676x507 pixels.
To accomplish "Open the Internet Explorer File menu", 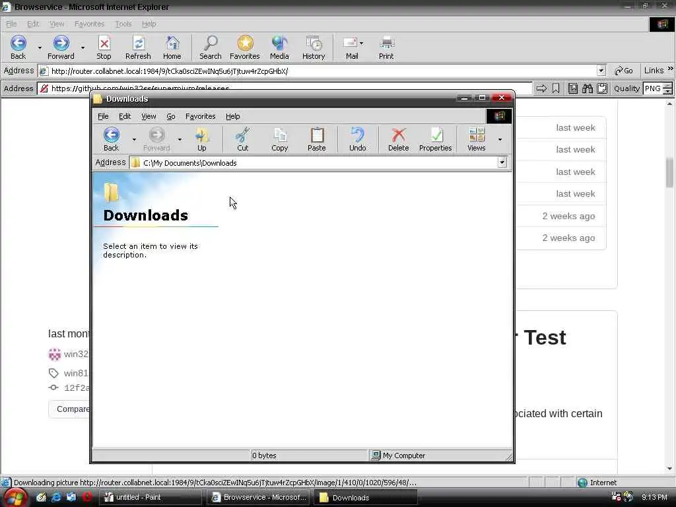I will (x=11, y=24).
